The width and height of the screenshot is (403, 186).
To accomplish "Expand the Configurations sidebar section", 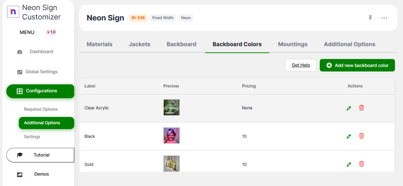I will [40, 91].
